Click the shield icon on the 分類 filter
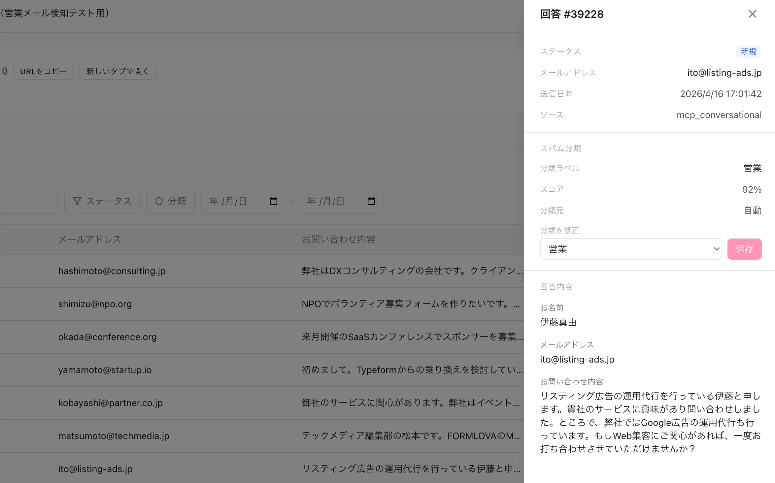Image resolution: width=775 pixels, height=483 pixels. click(160, 201)
